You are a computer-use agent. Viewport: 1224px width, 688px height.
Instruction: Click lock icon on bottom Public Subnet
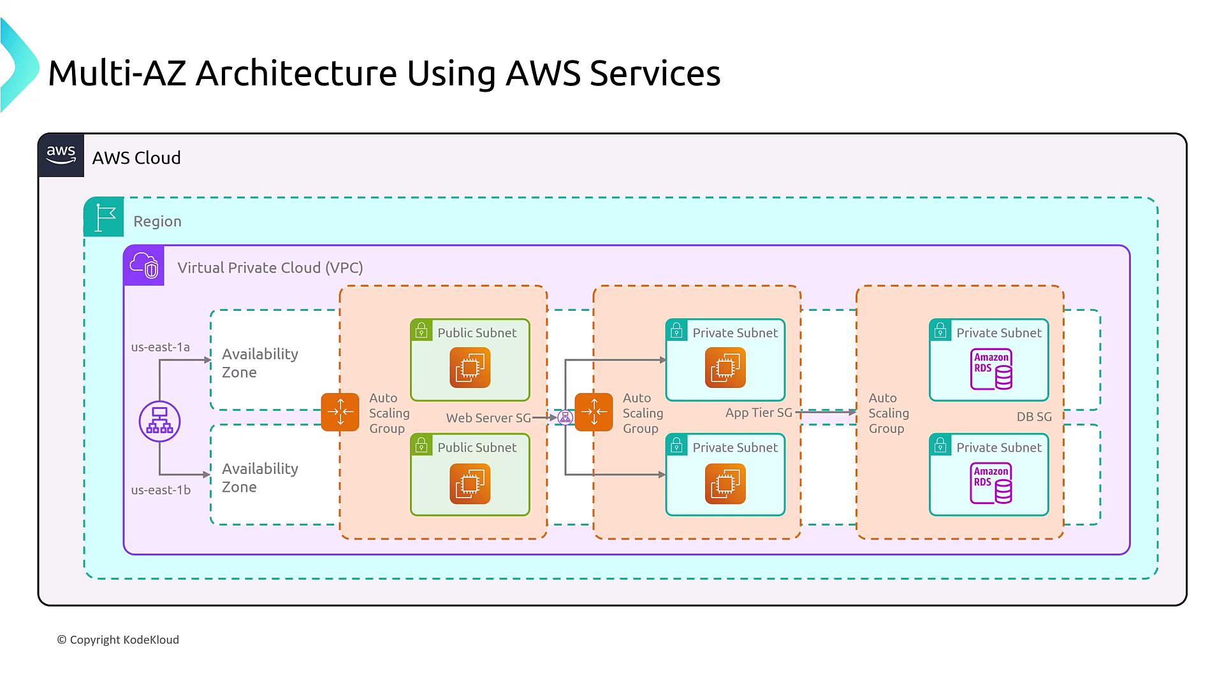tap(421, 446)
